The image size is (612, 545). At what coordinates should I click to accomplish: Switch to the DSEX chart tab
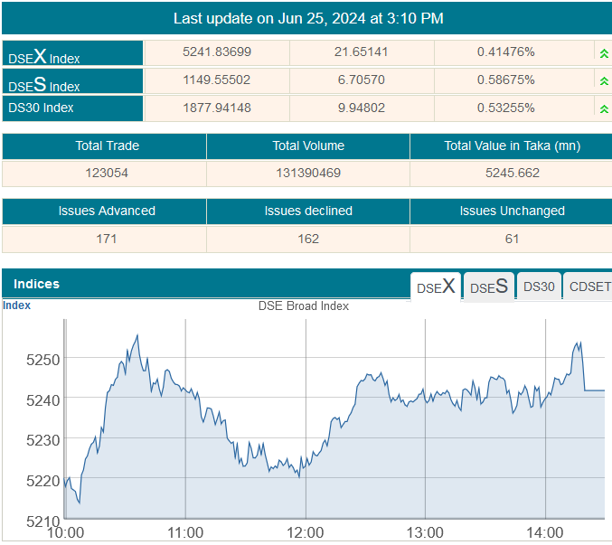click(x=437, y=287)
